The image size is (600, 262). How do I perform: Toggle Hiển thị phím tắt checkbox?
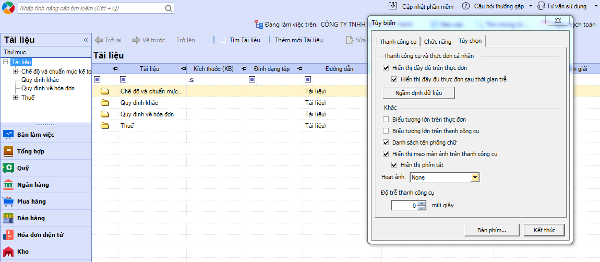click(394, 165)
